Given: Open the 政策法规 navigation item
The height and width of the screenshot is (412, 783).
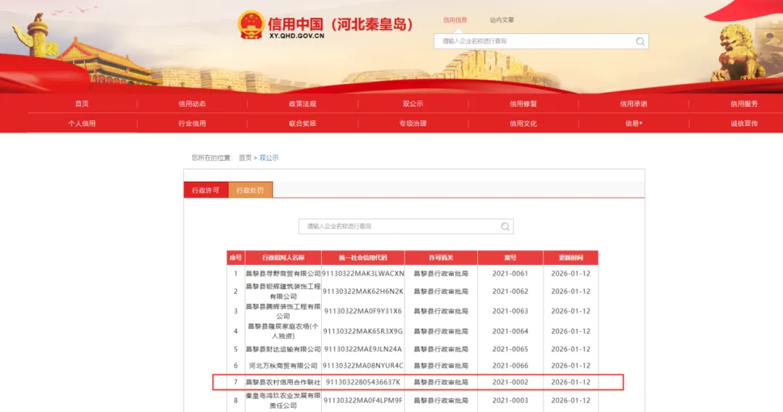Looking at the screenshot, I should pos(302,104).
